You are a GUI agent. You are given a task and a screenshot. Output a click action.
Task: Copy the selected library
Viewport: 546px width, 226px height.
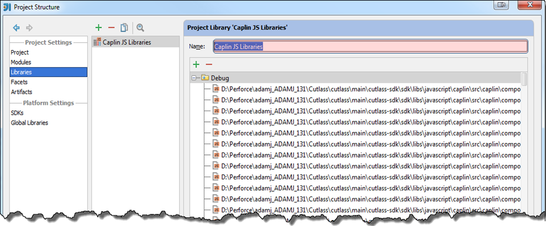[x=124, y=28]
